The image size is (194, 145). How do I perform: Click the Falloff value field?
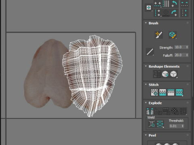coord(180,55)
